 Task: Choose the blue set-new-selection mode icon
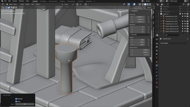coord(7,7)
